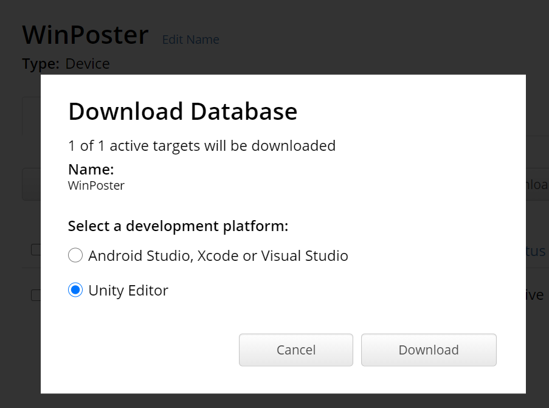Click the Cancel button
The width and height of the screenshot is (549, 408).
(296, 350)
